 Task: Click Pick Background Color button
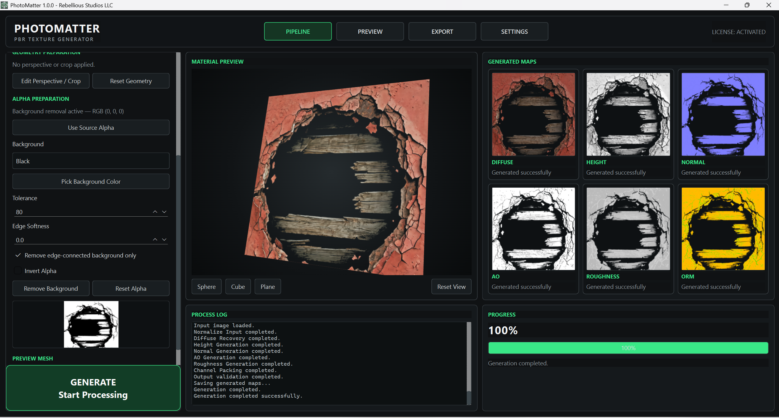point(91,181)
